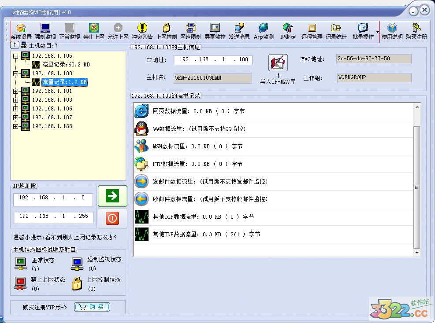Click the 禁止上网状态 red computer icon
Viewport: 435px width, 323px height.
click(21, 284)
